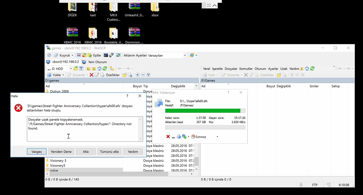Viewport: 363px width, 195px height.
Task: Click the Tümünü atla button
Action: [x=109, y=151]
